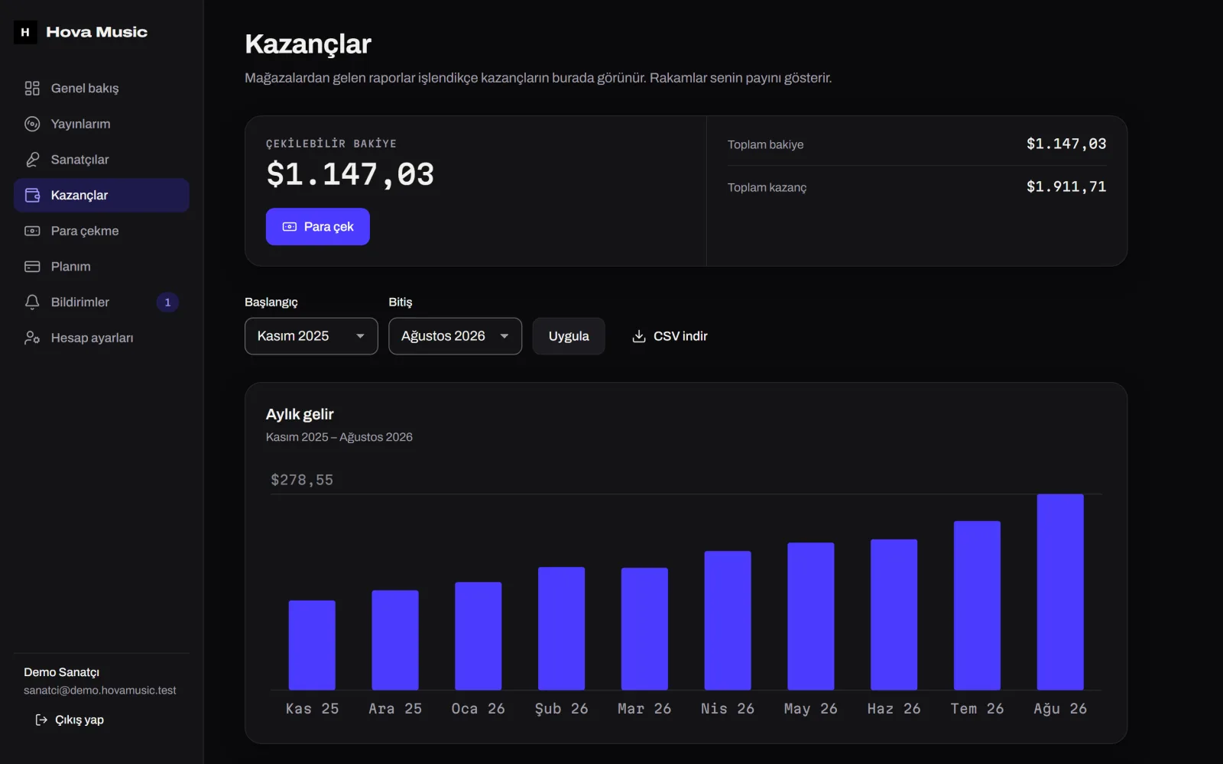Click the Genel bakış grid icon
This screenshot has height=764, width=1223.
pos(32,88)
